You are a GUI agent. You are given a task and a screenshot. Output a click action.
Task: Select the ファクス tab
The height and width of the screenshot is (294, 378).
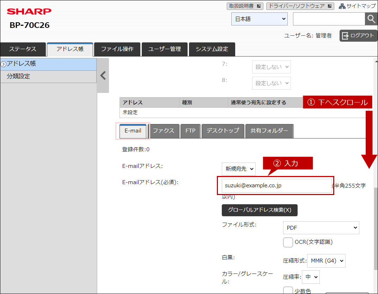coord(164,131)
